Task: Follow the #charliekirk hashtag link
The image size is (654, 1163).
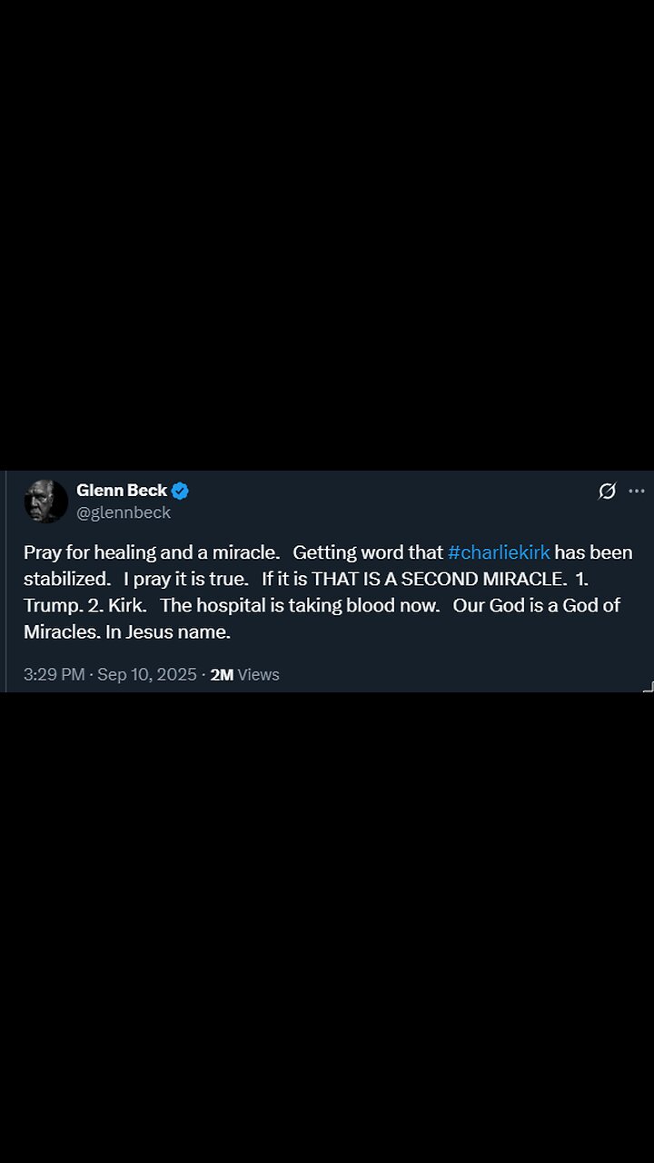Action: 499,552
